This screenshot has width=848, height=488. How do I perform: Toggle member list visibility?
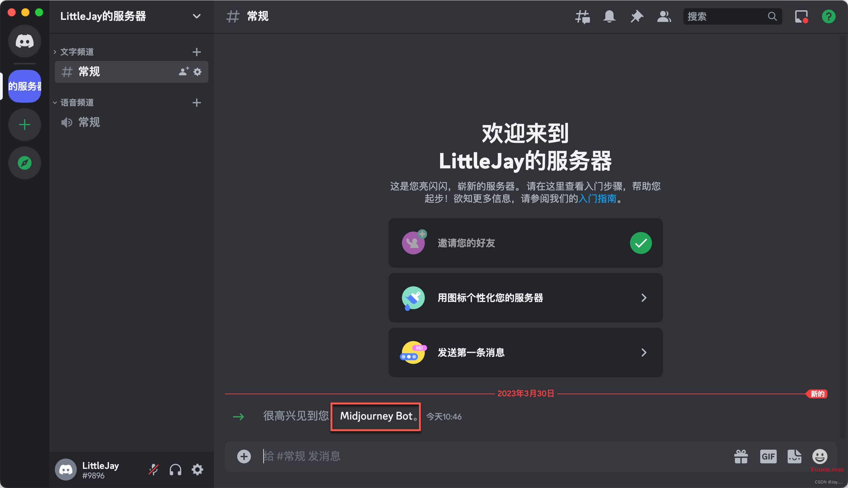[x=664, y=16]
